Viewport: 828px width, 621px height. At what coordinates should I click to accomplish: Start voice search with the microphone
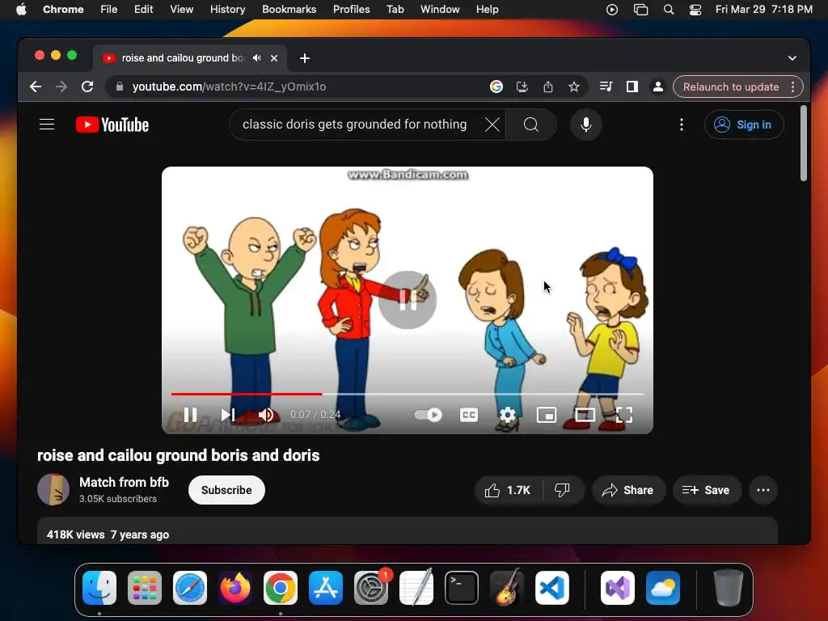point(585,125)
